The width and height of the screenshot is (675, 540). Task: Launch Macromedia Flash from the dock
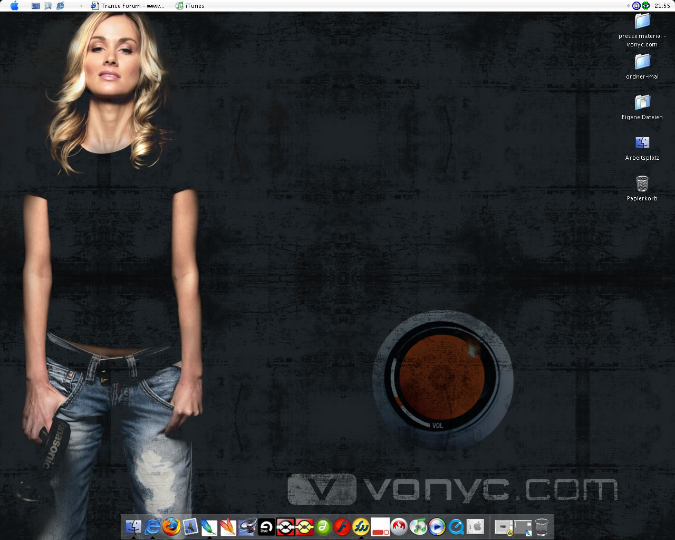tap(342, 526)
